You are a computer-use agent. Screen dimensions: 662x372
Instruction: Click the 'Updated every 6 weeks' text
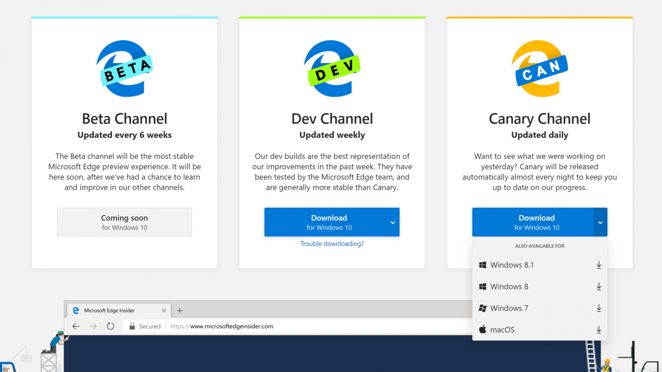[x=125, y=135]
